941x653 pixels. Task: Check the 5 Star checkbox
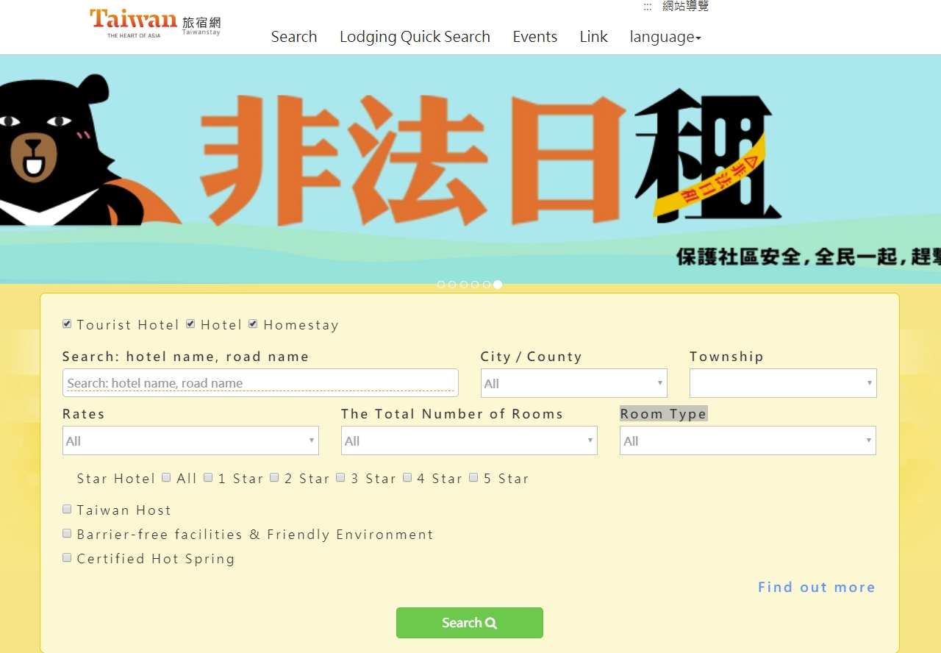click(473, 477)
